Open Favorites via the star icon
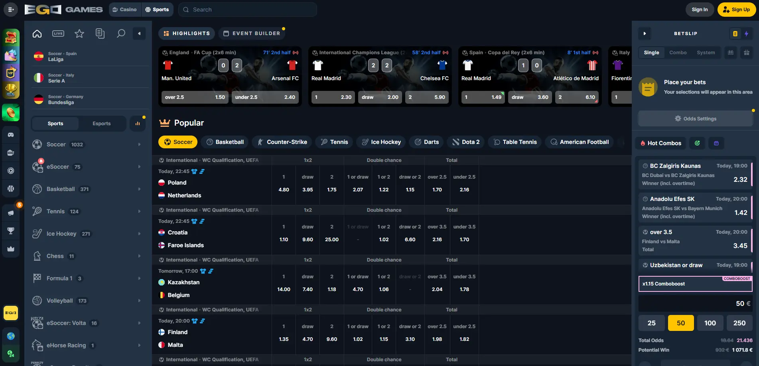Image resolution: width=759 pixels, height=366 pixels. (79, 33)
